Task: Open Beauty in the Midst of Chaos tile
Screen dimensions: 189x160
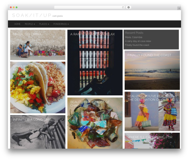Action: [x=95, y=123]
